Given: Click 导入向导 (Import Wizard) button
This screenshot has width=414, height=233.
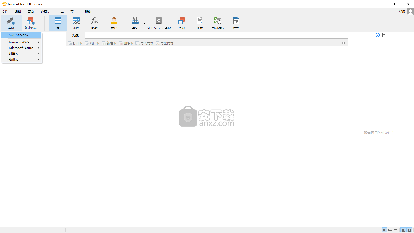Looking at the screenshot, I should click(144, 43).
